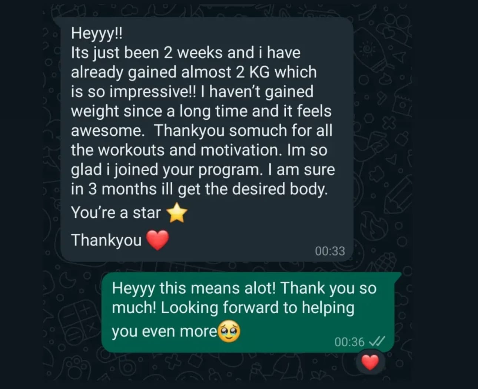Click the 00:36 timestamp on sent message
Image resolution: width=478 pixels, height=389 pixels.
(349, 342)
